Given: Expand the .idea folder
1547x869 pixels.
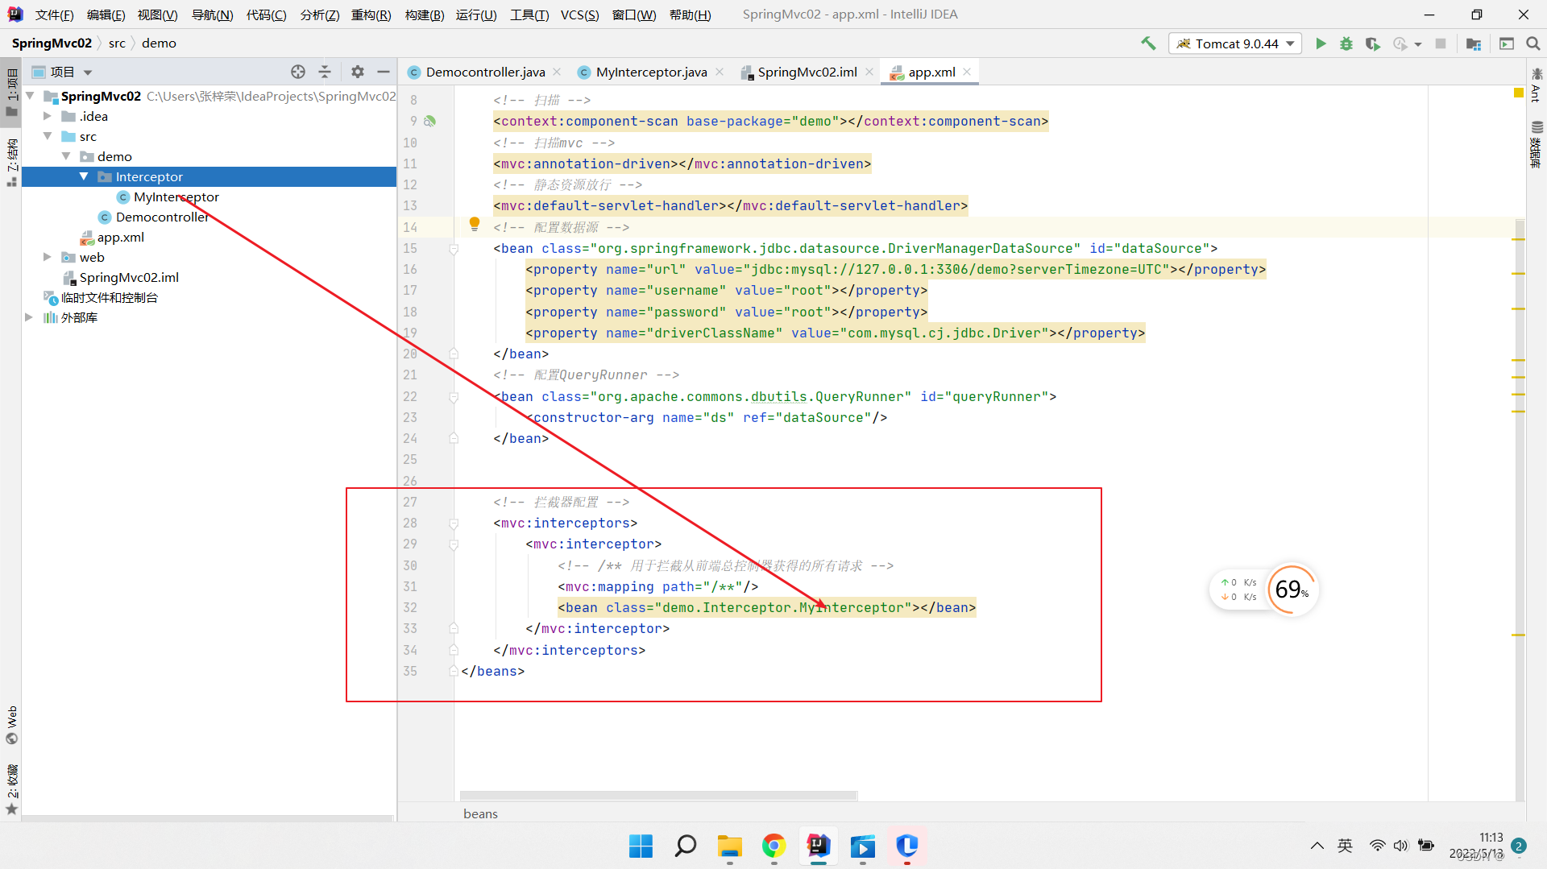Looking at the screenshot, I should point(48,116).
